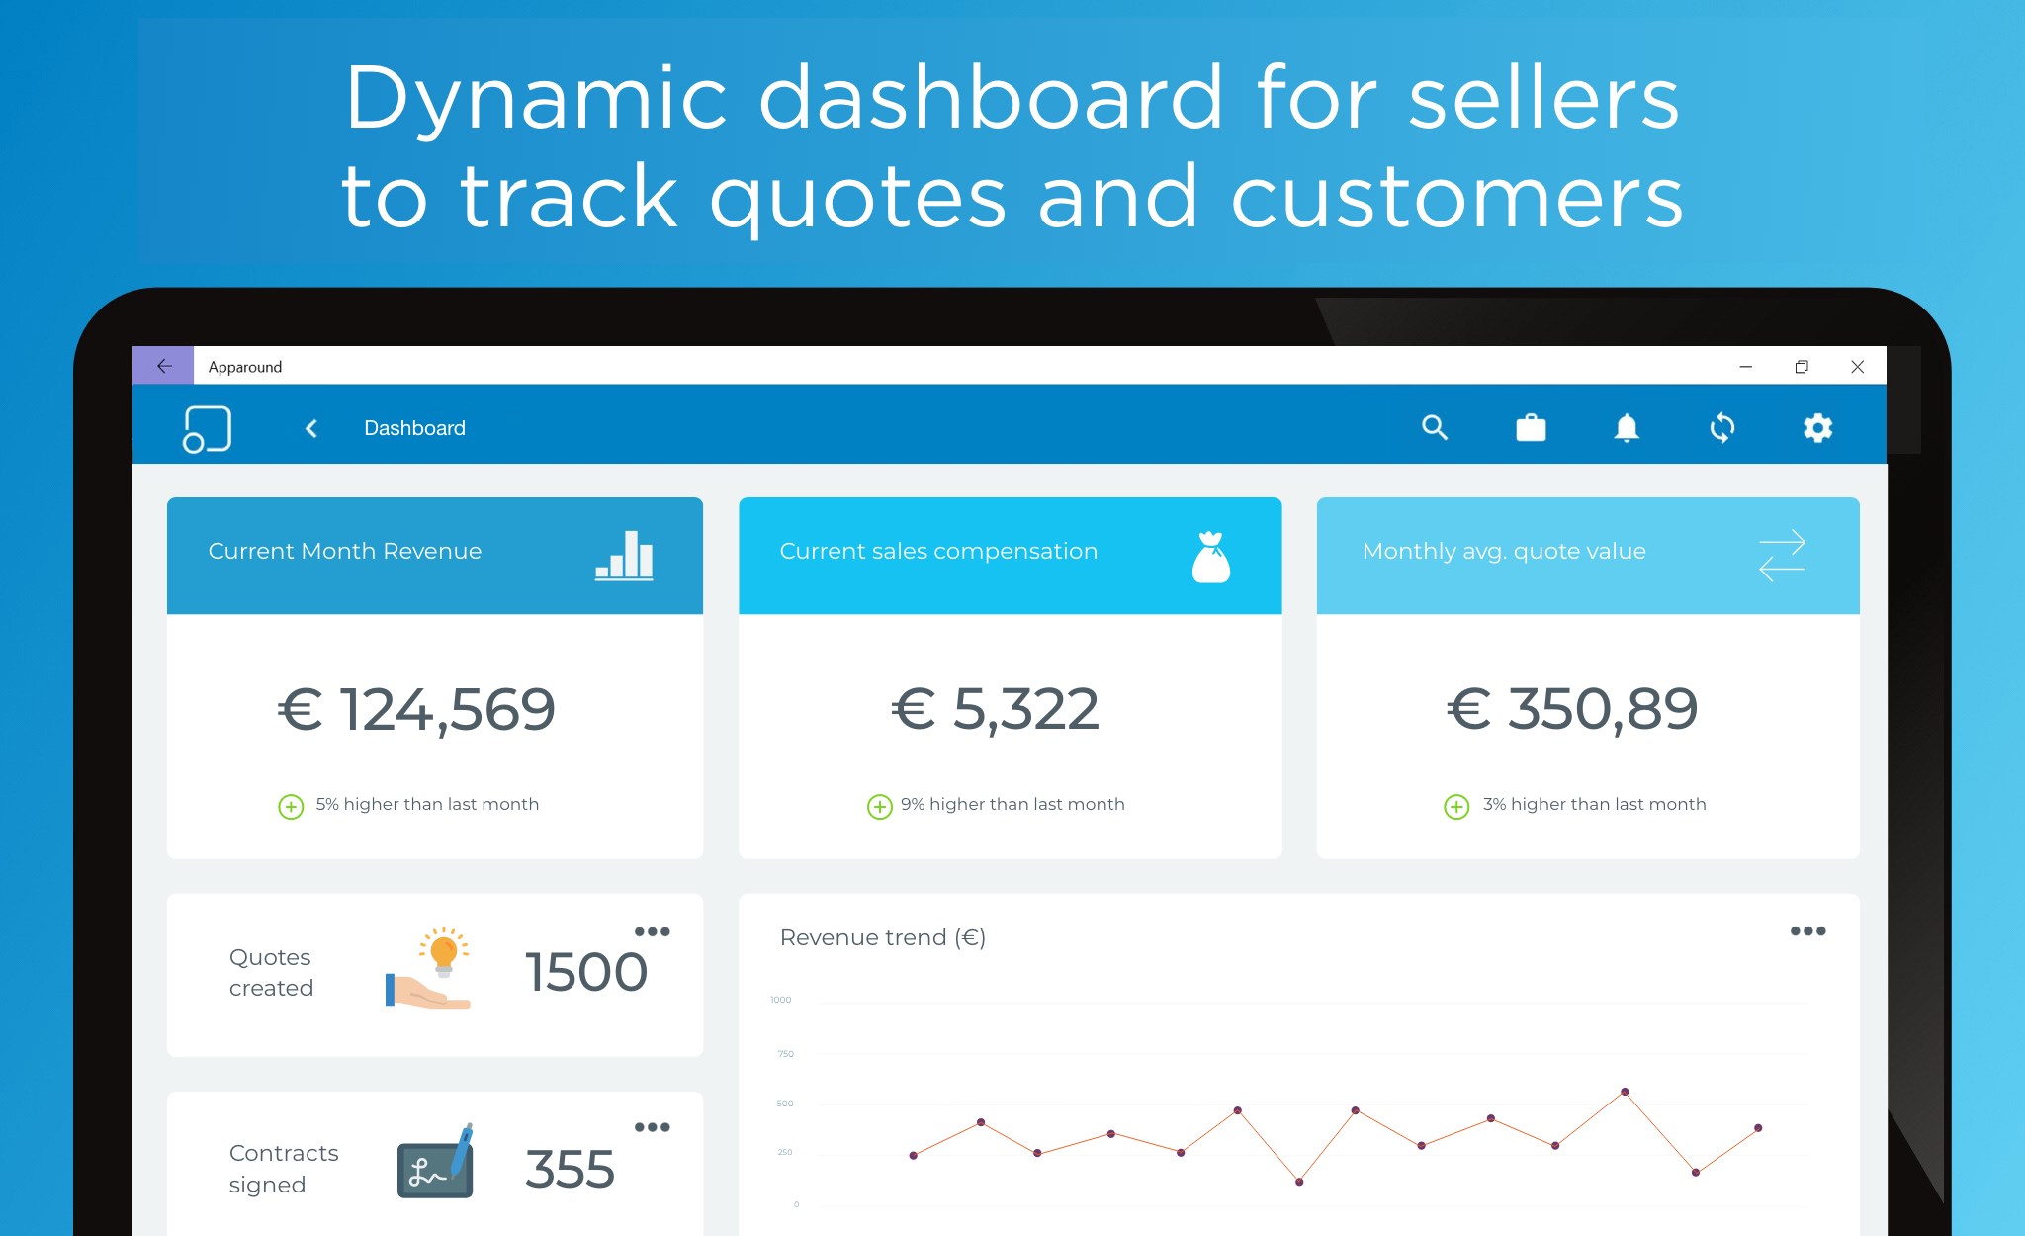Open Contracts signed three-dot menu

tap(652, 1127)
